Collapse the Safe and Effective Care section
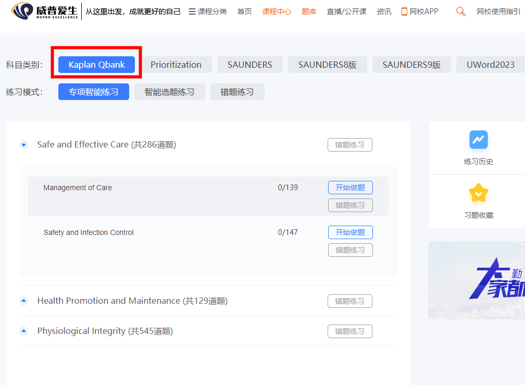Image resolution: width=525 pixels, height=385 pixels. (23, 145)
